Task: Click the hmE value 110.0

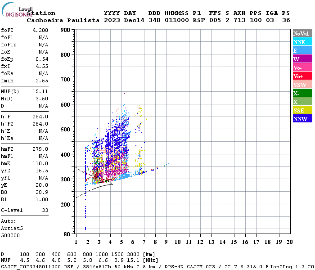Action: [40, 163]
